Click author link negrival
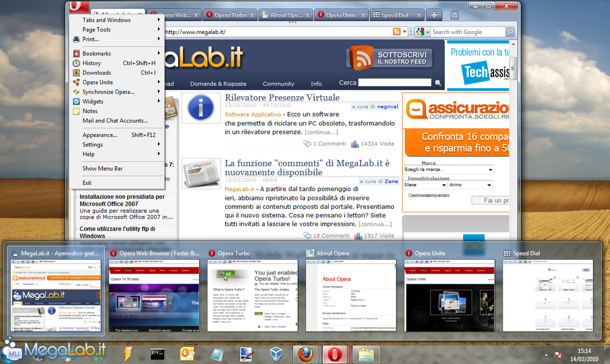Screen dimensions: 610x364 (387, 107)
